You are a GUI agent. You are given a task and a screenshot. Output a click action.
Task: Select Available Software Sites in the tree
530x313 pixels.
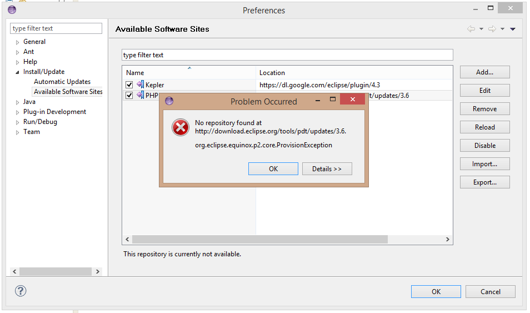tap(68, 92)
